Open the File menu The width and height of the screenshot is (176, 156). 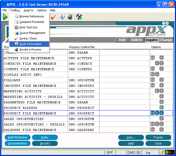coord(4,10)
